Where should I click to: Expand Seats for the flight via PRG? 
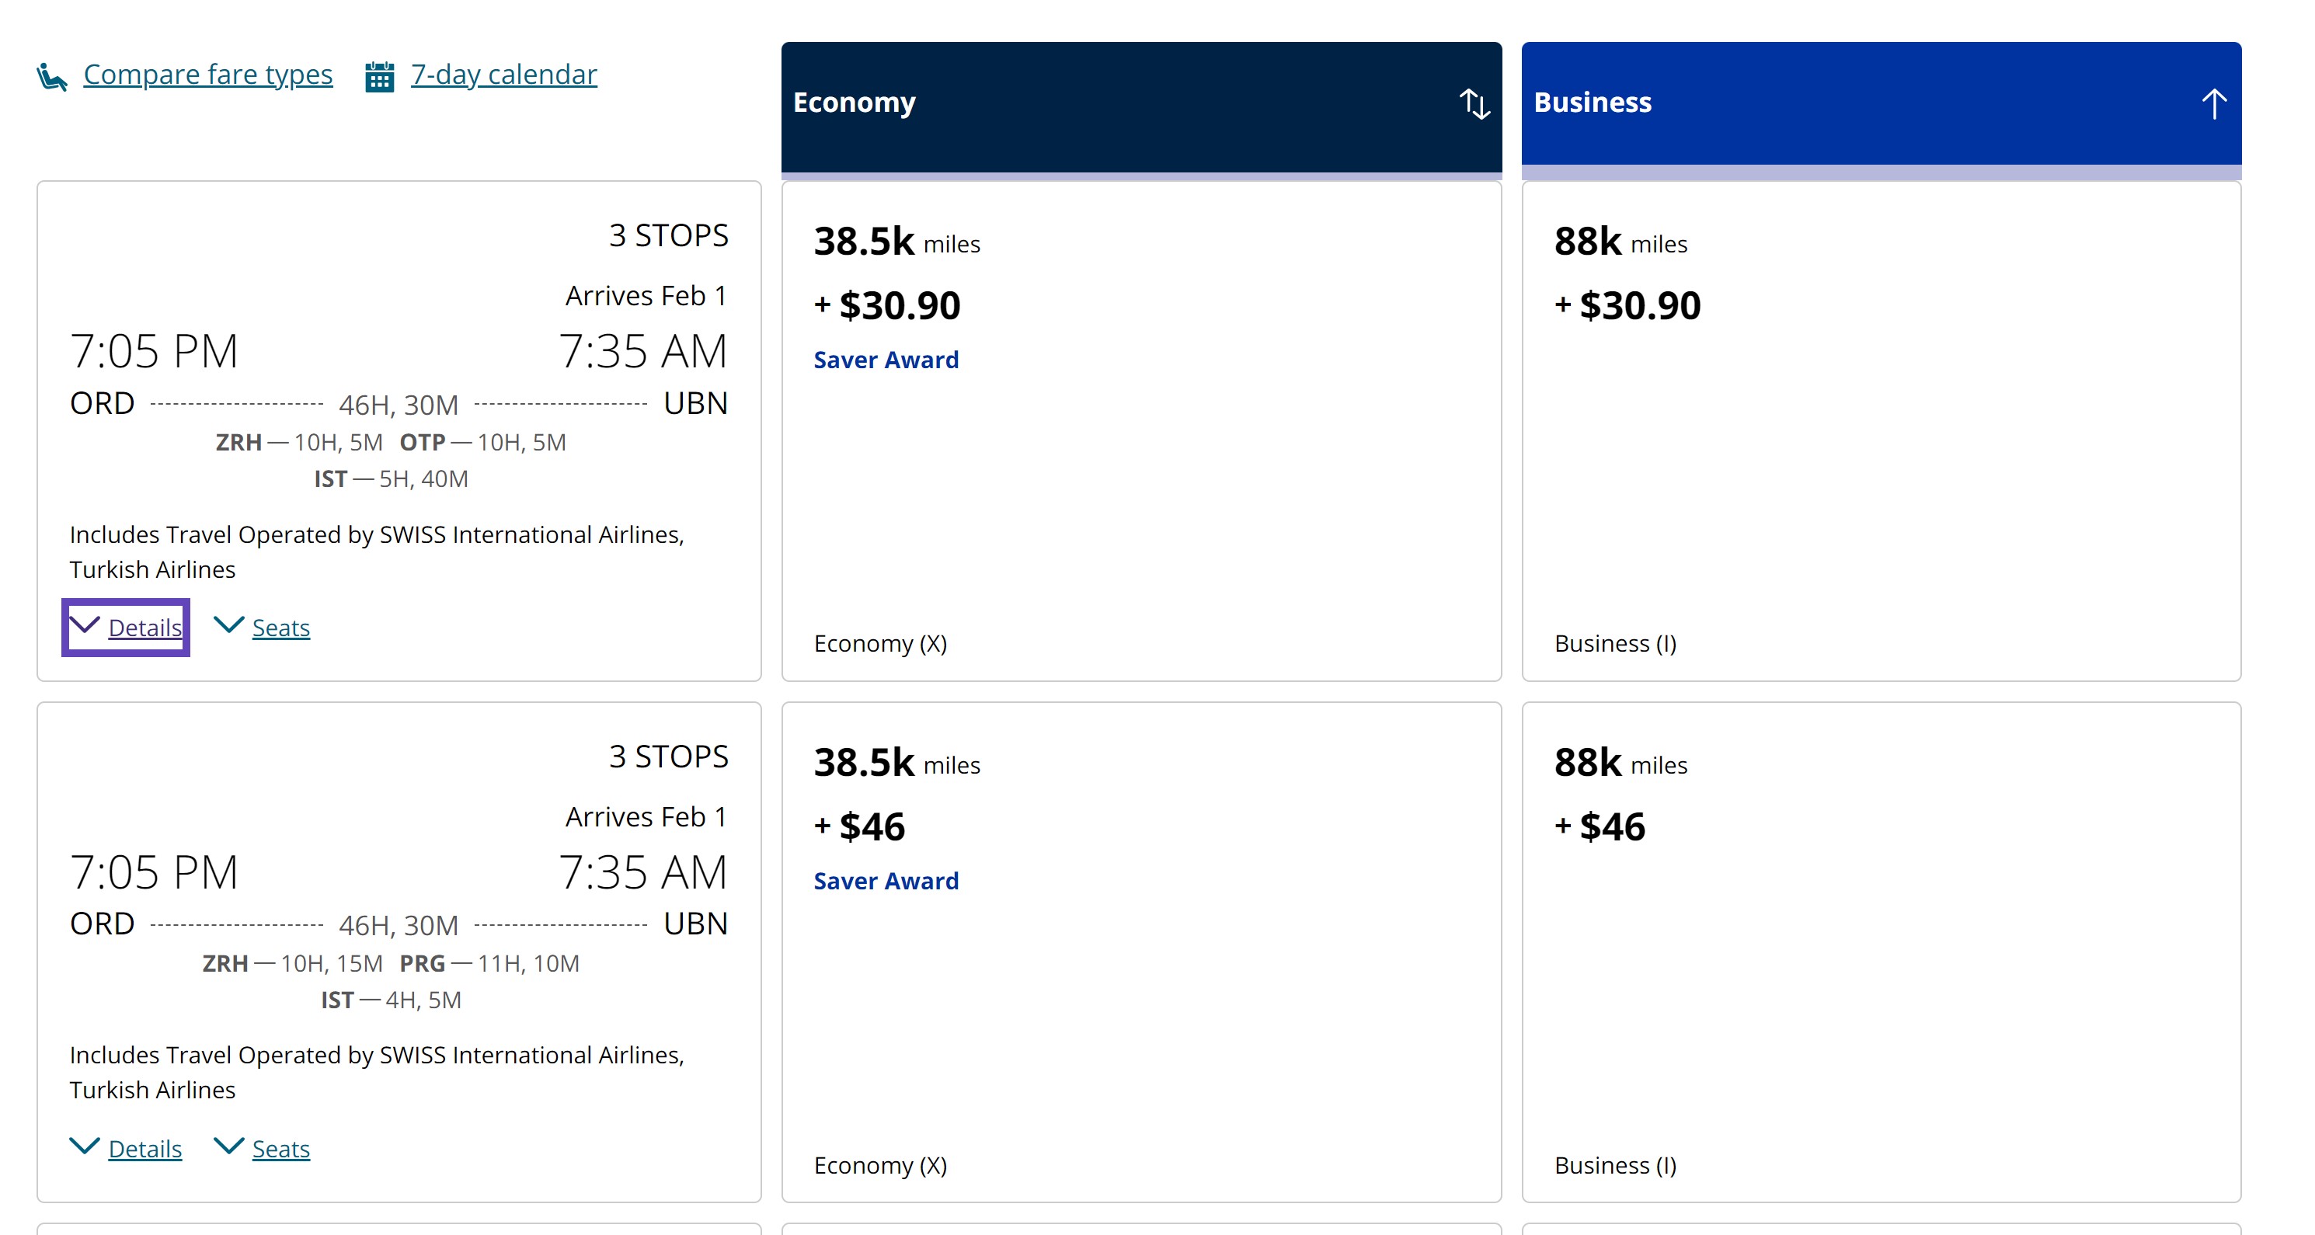[x=280, y=1149]
